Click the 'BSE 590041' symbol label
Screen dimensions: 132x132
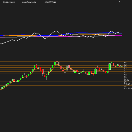50,2
